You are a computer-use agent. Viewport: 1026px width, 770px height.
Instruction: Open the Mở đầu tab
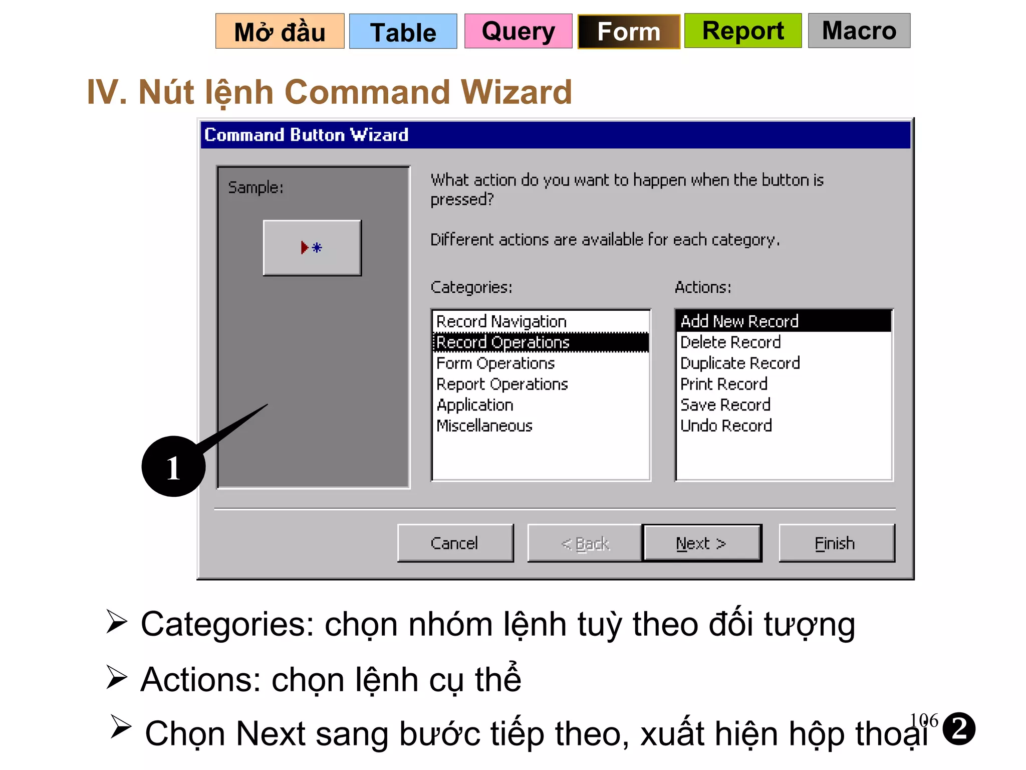pos(280,31)
